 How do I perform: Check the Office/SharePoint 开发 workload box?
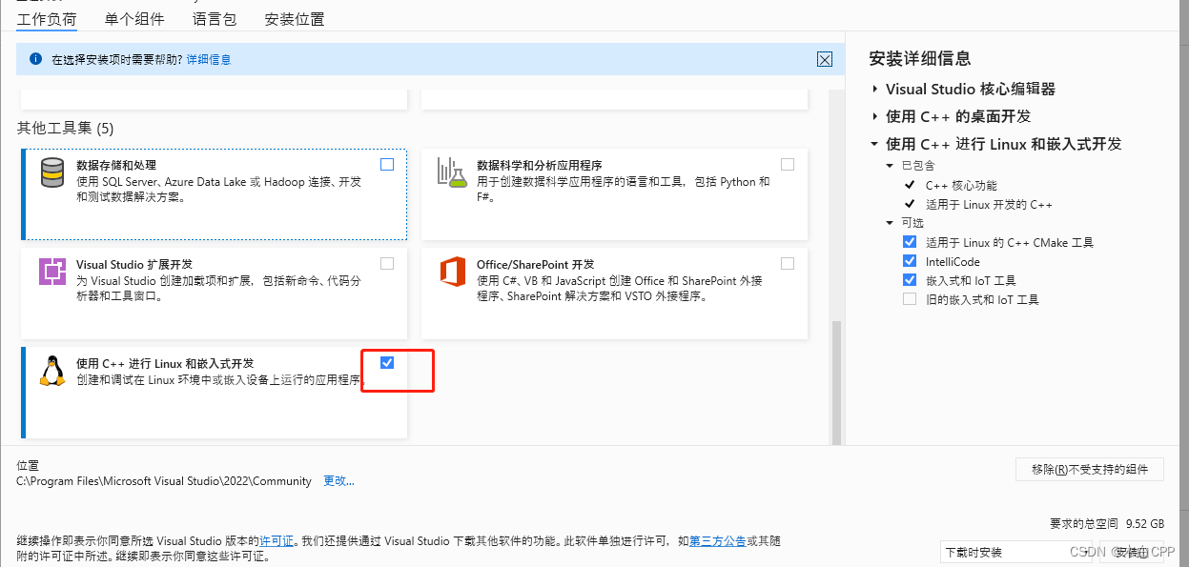coord(788,263)
